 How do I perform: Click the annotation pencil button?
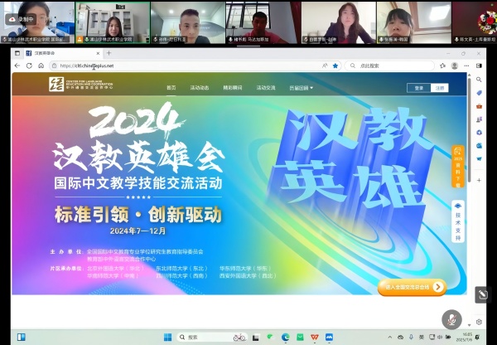coord(483,295)
